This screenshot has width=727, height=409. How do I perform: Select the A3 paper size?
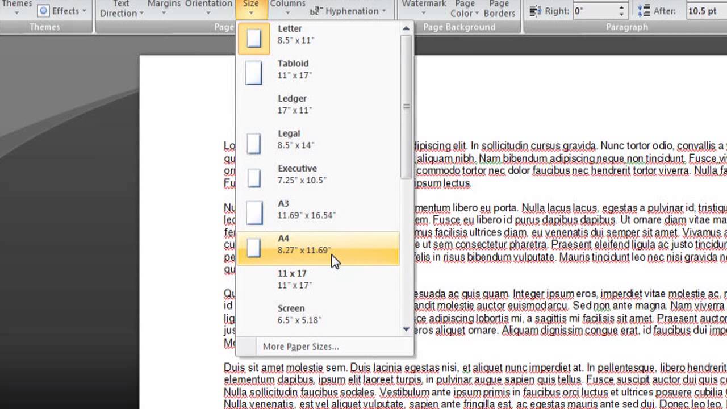(318, 212)
